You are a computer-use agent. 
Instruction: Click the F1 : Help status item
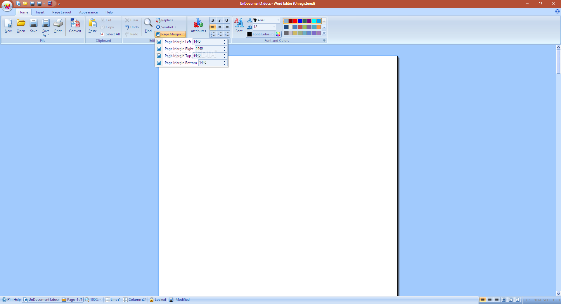[11, 300]
